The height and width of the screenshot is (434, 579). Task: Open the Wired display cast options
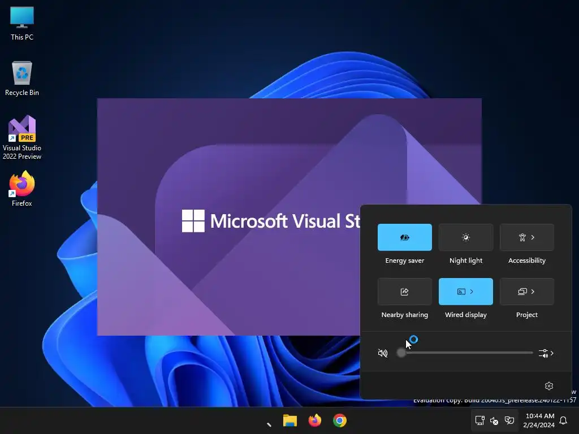(x=466, y=292)
